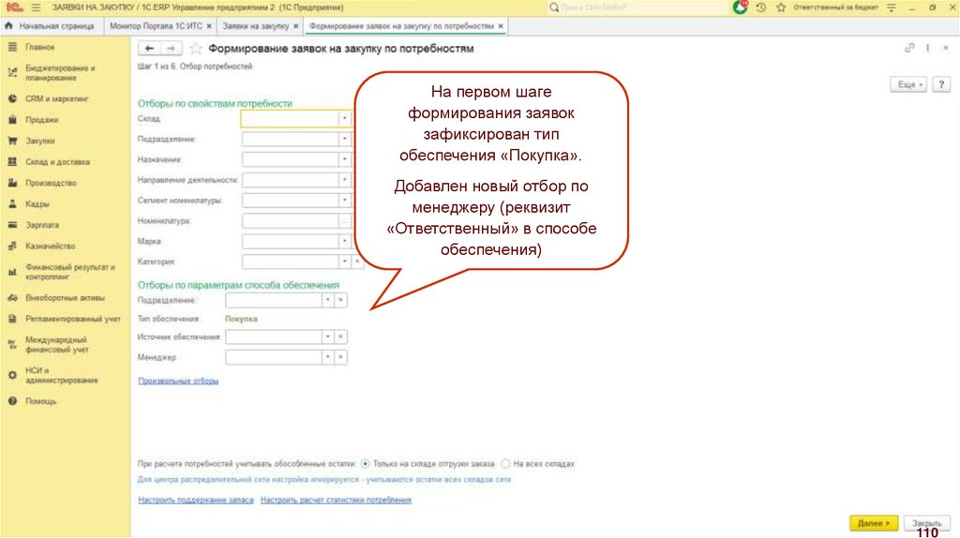This screenshot has width=960, height=538.
Task: Open Закупки section cart icon
Action: [x=12, y=141]
